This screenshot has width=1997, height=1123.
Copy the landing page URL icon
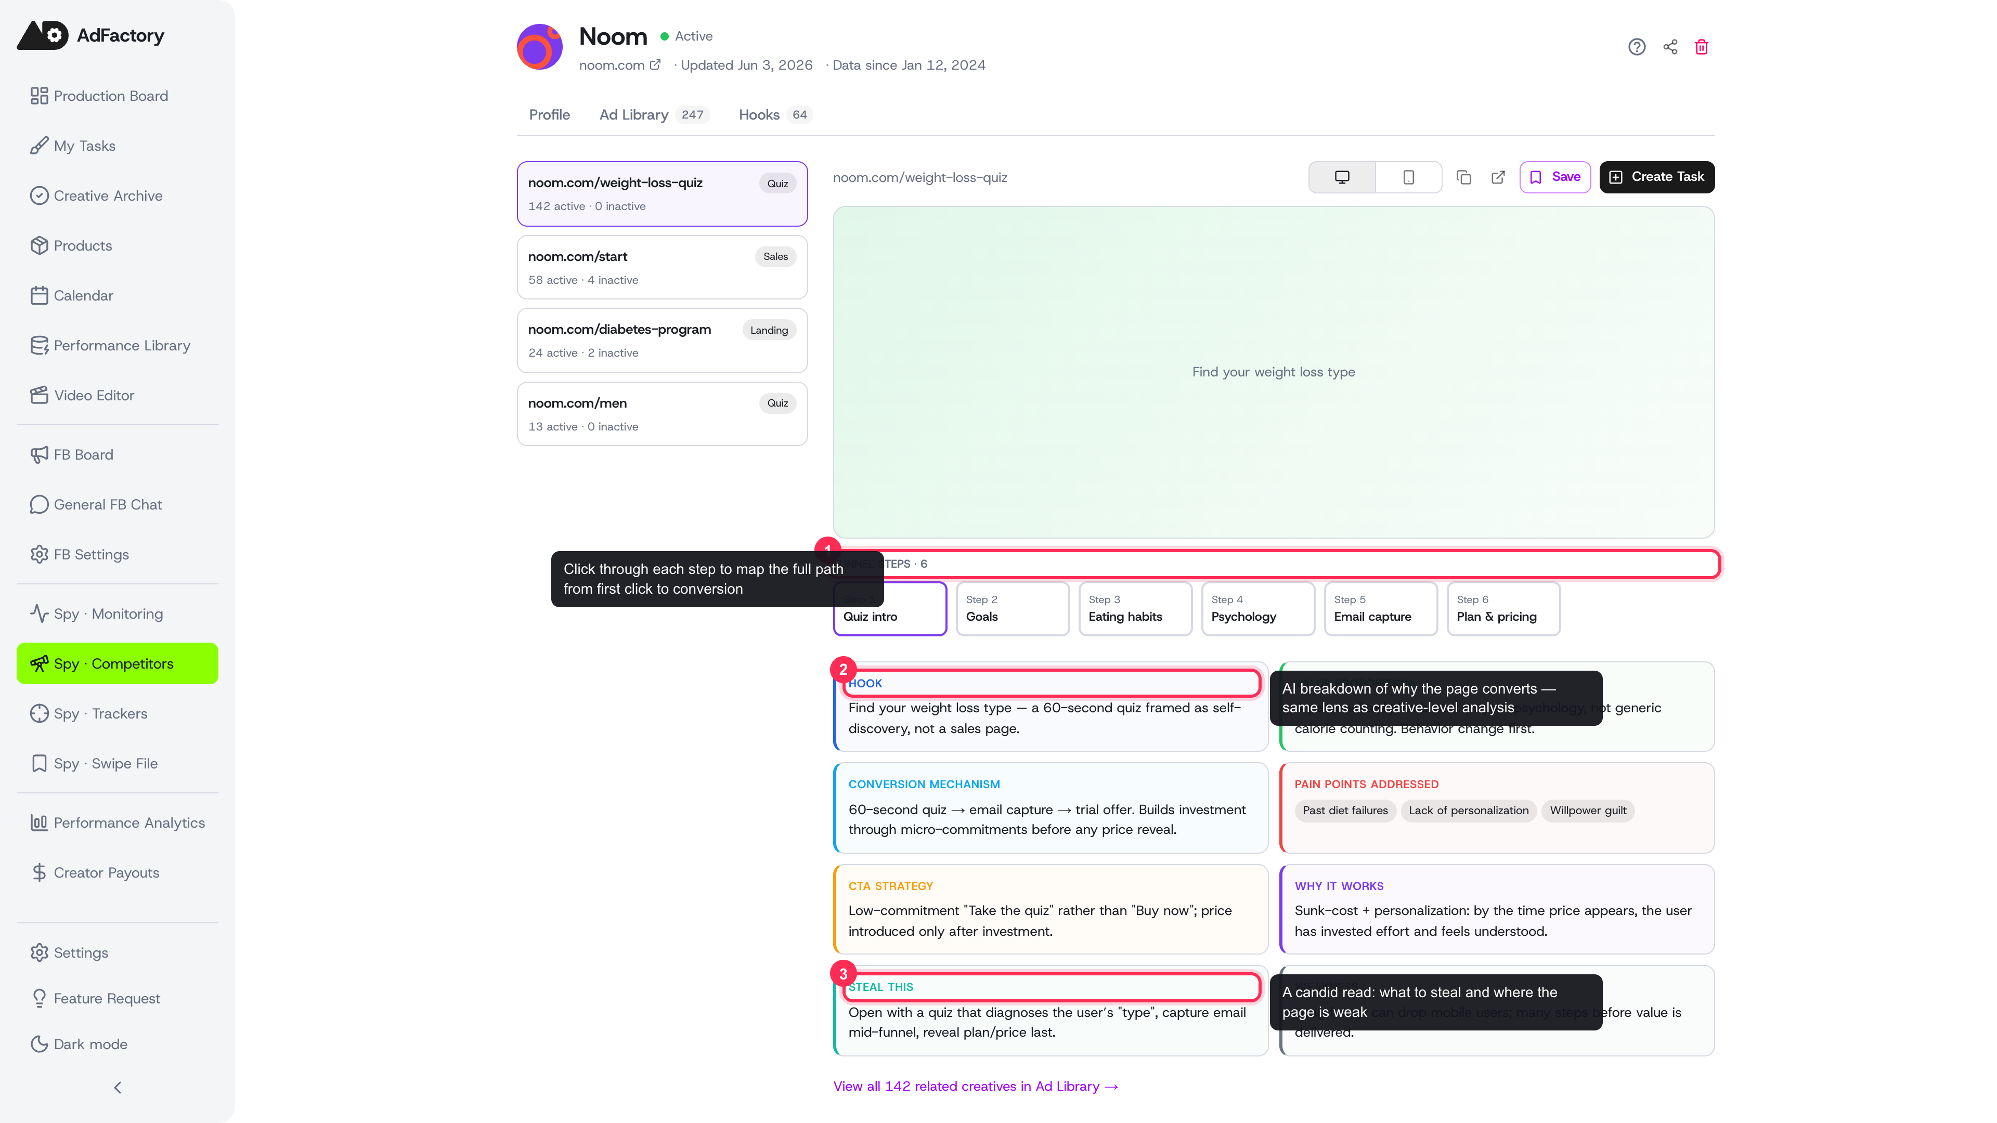coord(1463,177)
